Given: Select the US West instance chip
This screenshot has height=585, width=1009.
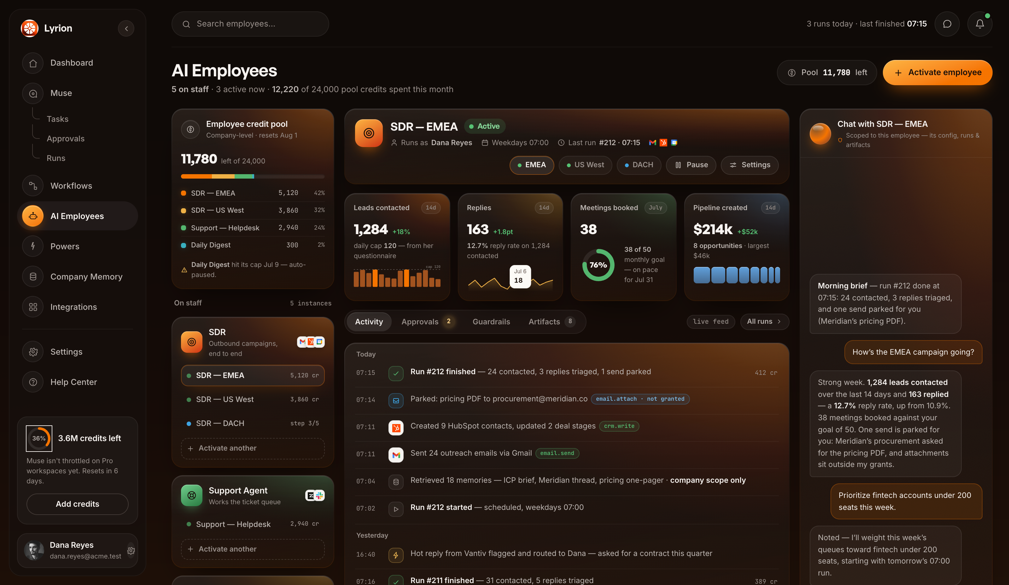Looking at the screenshot, I should 586,165.
